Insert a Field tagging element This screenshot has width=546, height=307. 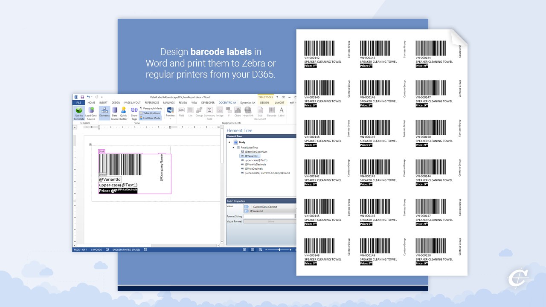click(x=181, y=112)
